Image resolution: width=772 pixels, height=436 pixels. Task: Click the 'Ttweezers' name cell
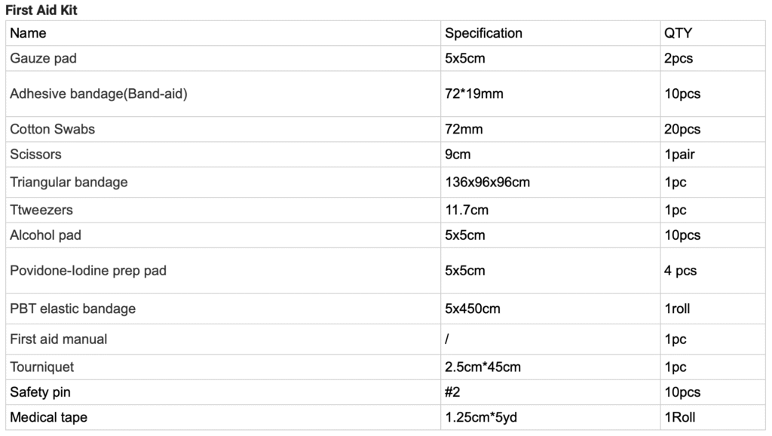click(41, 210)
